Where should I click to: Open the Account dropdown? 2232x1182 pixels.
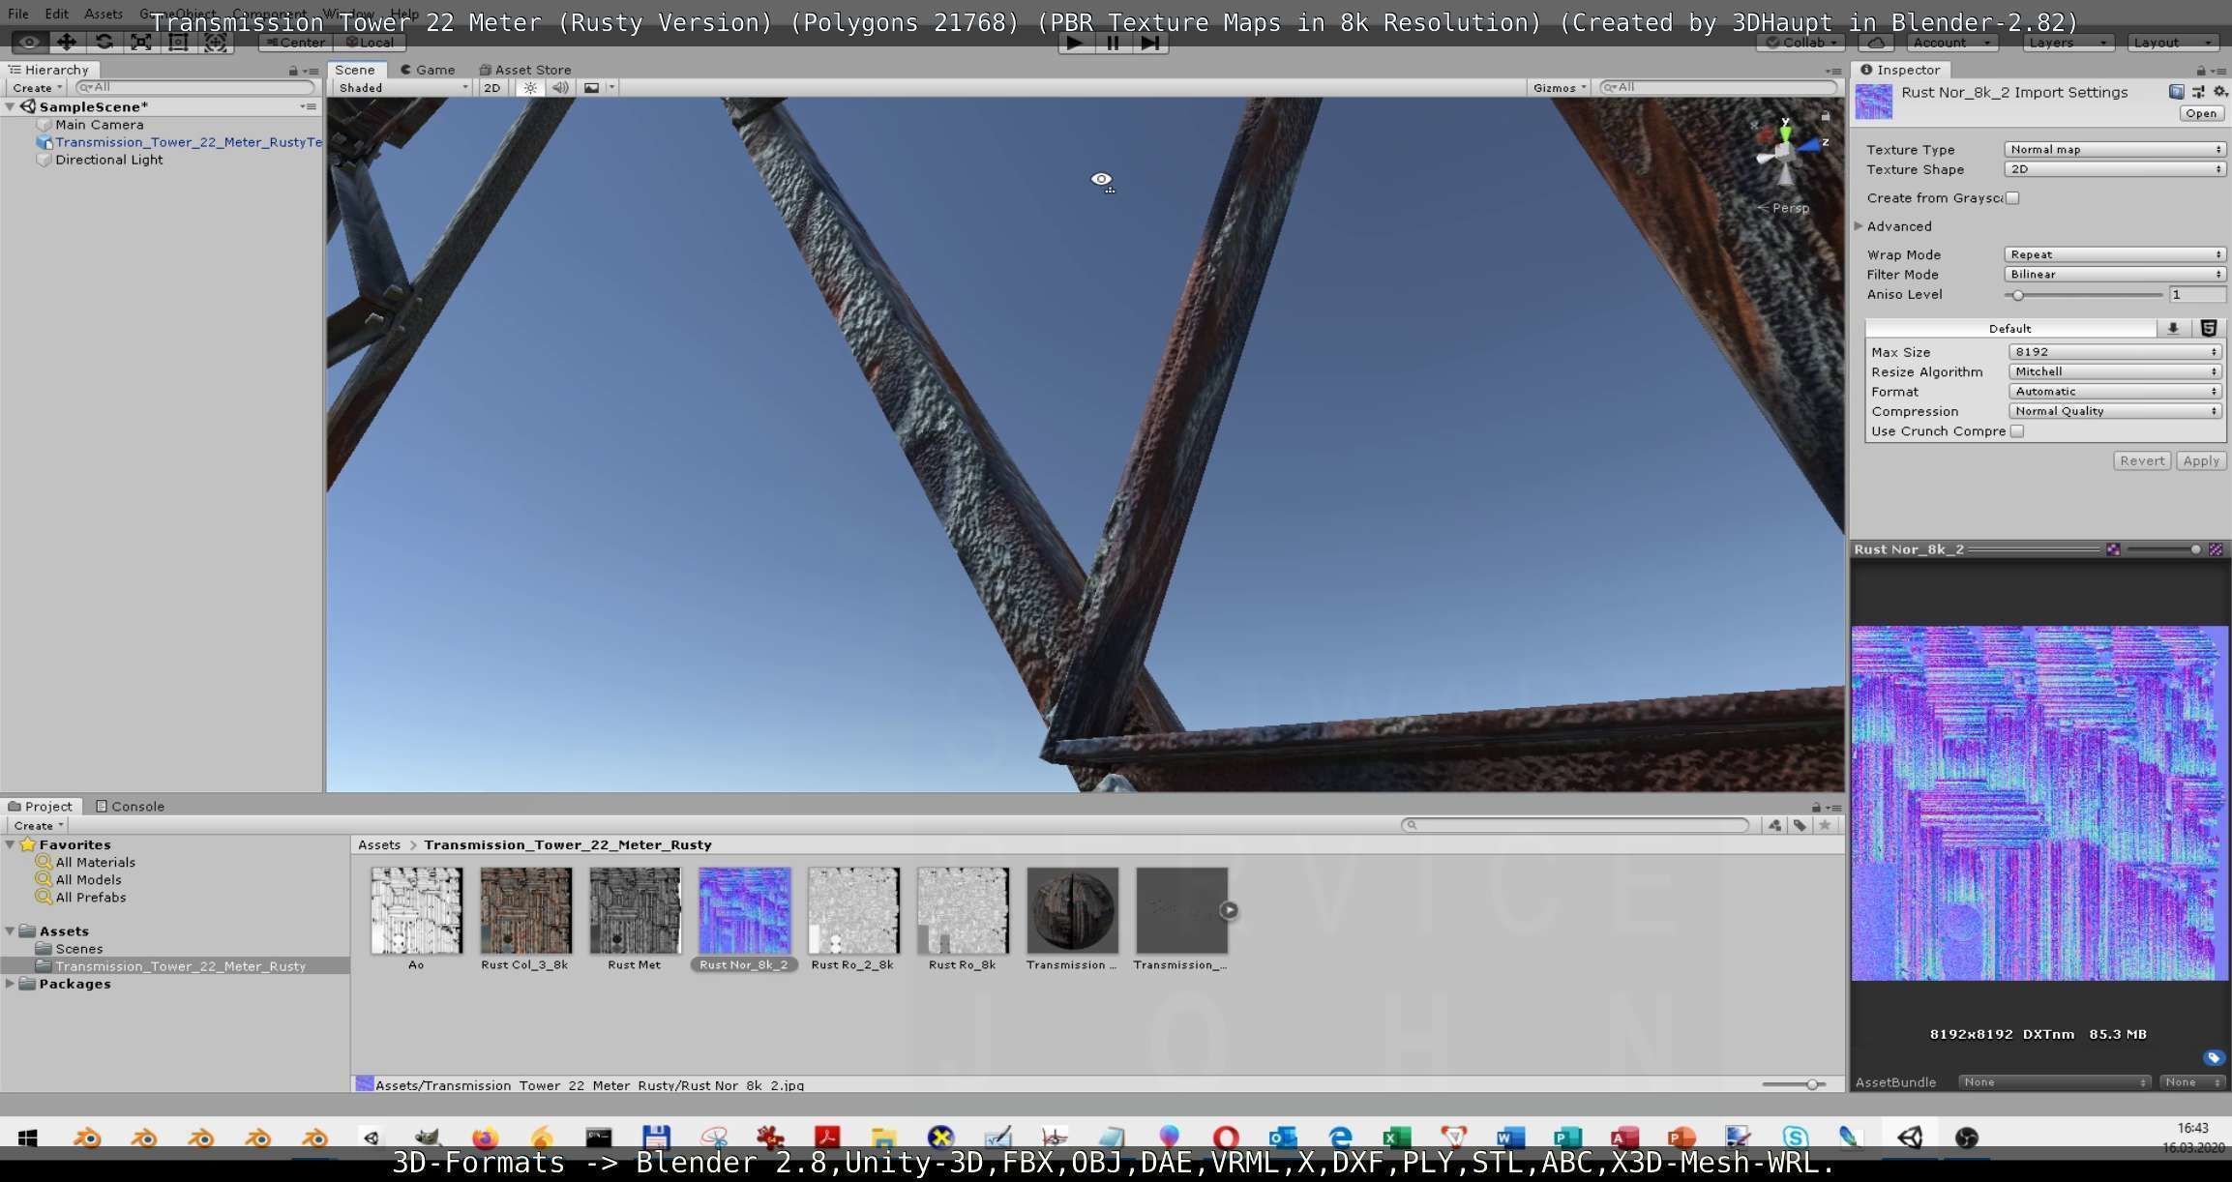pyautogui.click(x=1951, y=43)
